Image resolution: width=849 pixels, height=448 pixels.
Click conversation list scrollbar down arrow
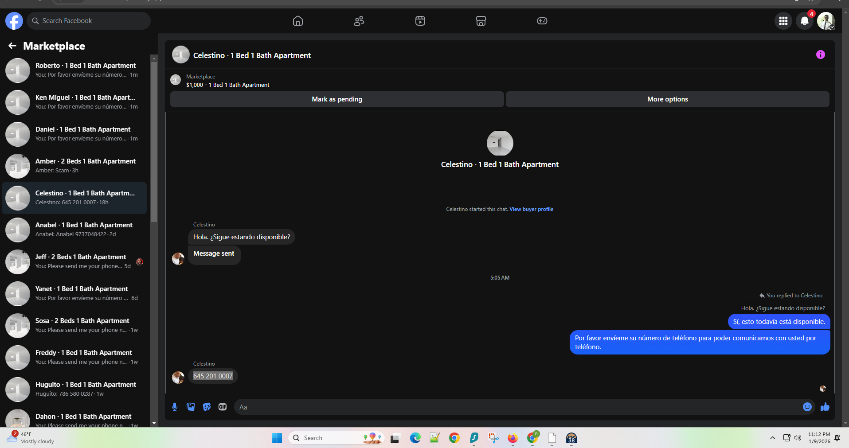[154, 423]
